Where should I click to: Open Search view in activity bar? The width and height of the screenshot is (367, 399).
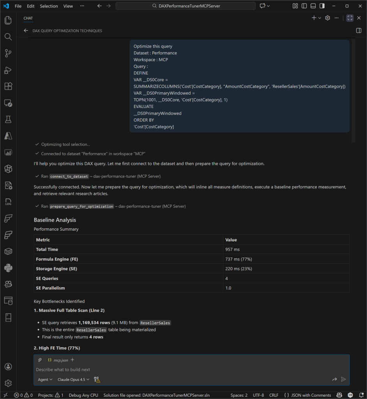pyautogui.click(x=8, y=37)
